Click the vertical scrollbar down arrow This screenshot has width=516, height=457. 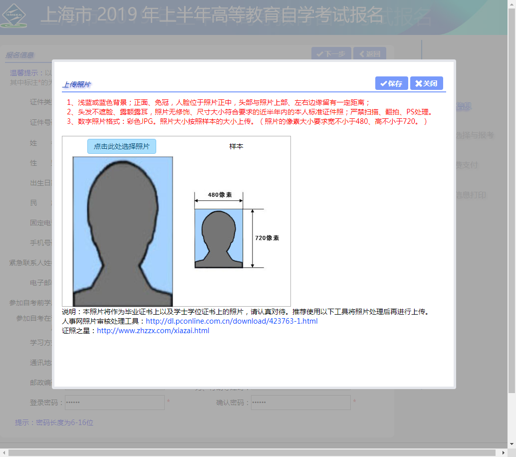512,444
